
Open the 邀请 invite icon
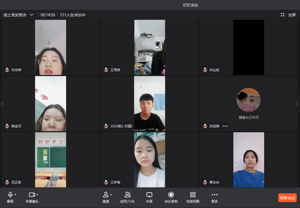point(106,195)
